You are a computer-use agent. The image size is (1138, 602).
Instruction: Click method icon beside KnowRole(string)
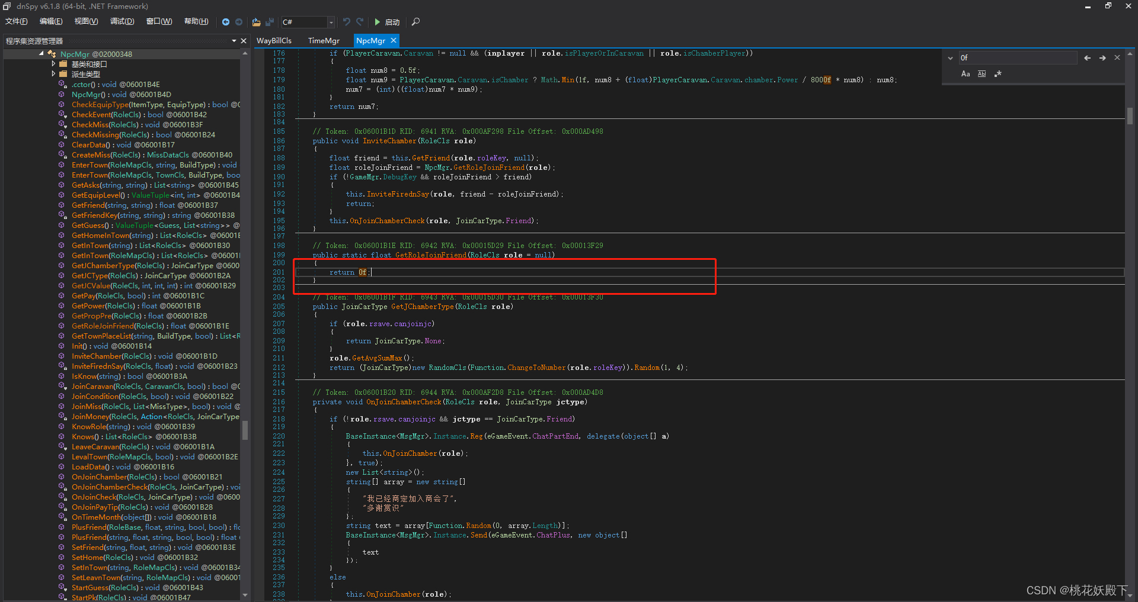pos(62,427)
